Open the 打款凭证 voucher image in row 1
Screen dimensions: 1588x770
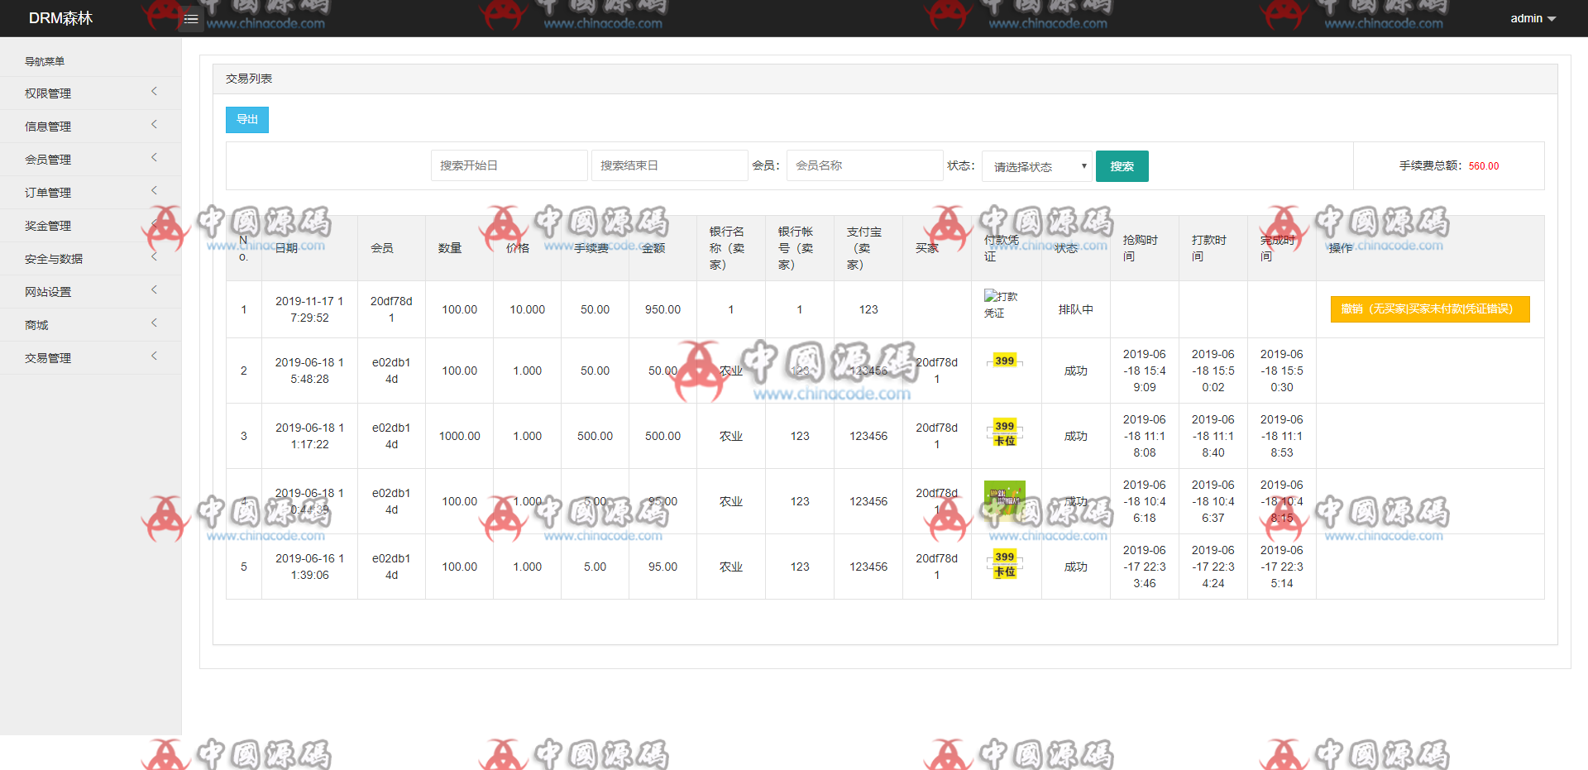coord(1004,309)
